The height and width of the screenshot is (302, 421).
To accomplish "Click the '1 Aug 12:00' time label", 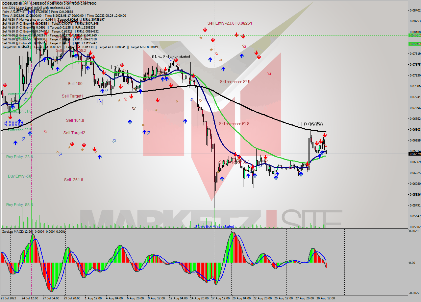I will [93, 298].
